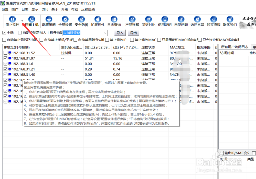The image size is (256, 179).
Task: Sort by 主机名 column header
Action: [72, 47]
